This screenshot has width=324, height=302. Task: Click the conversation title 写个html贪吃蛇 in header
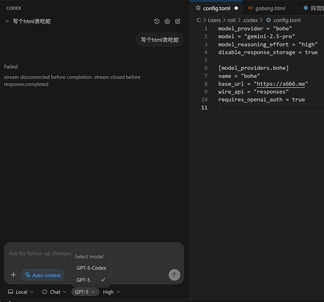click(32, 21)
